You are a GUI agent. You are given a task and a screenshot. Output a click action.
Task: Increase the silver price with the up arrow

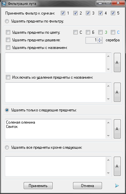click(100, 39)
